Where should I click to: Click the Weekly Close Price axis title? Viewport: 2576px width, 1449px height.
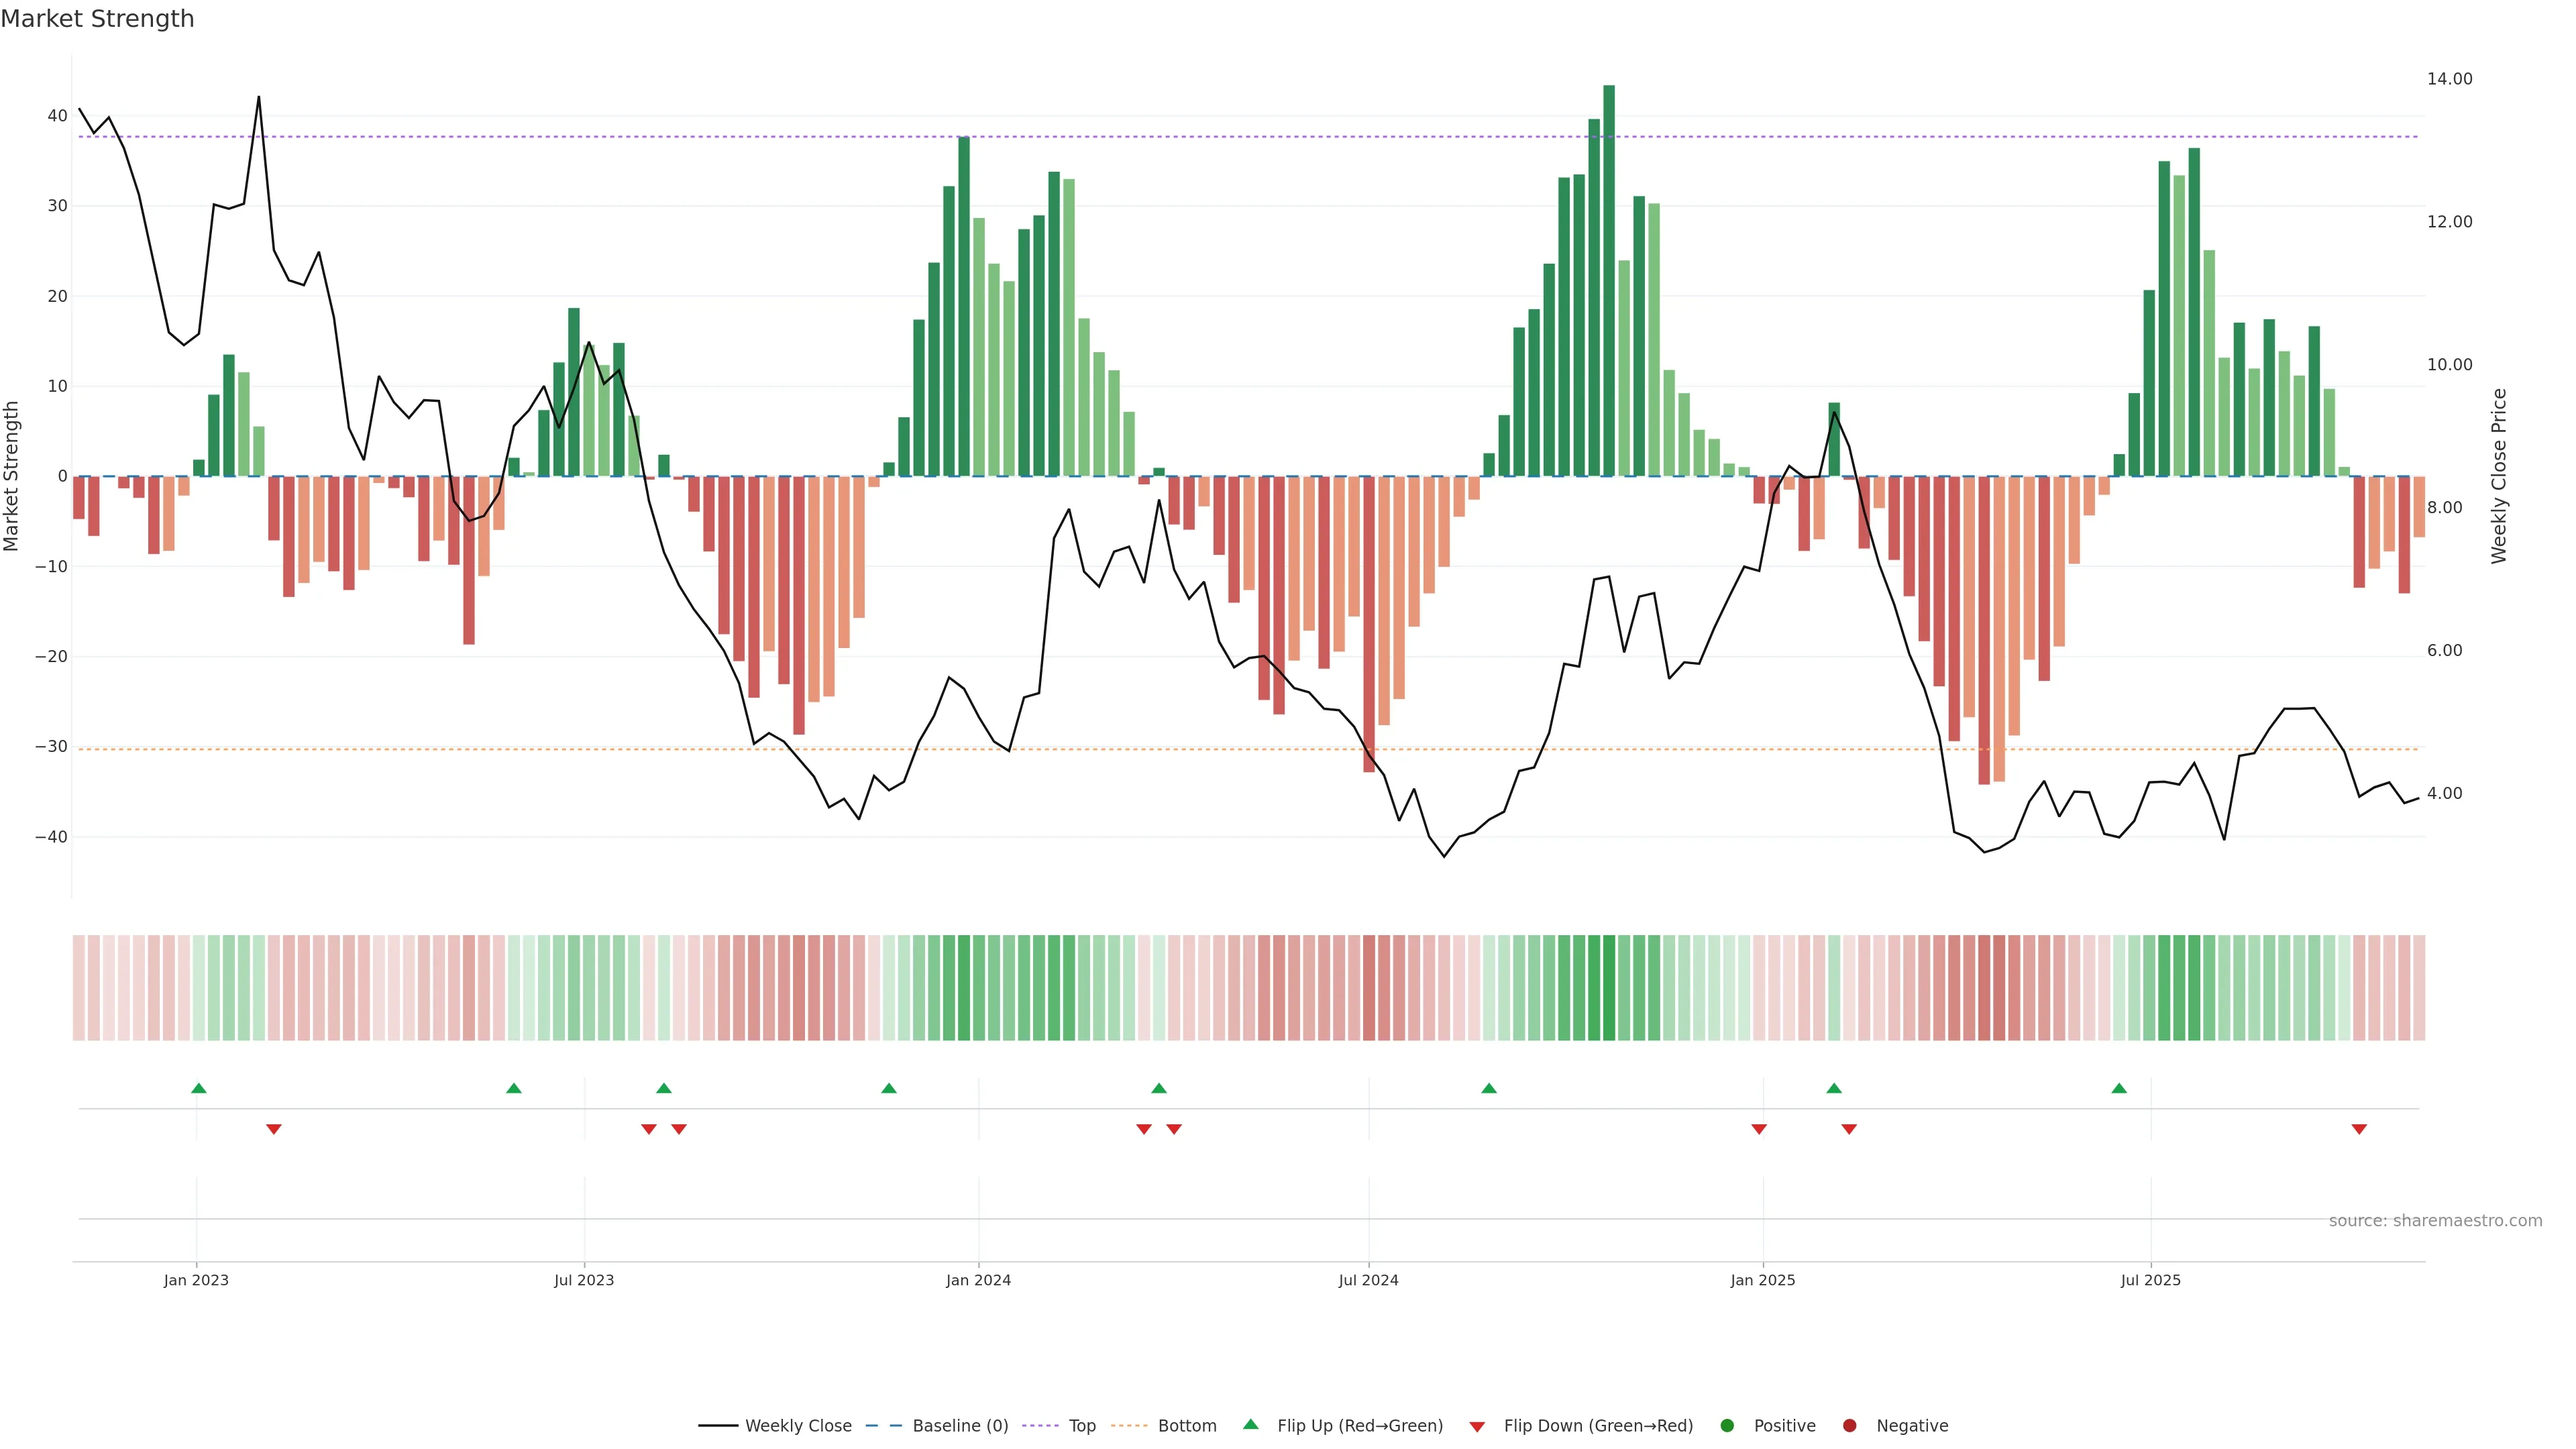tap(2499, 476)
